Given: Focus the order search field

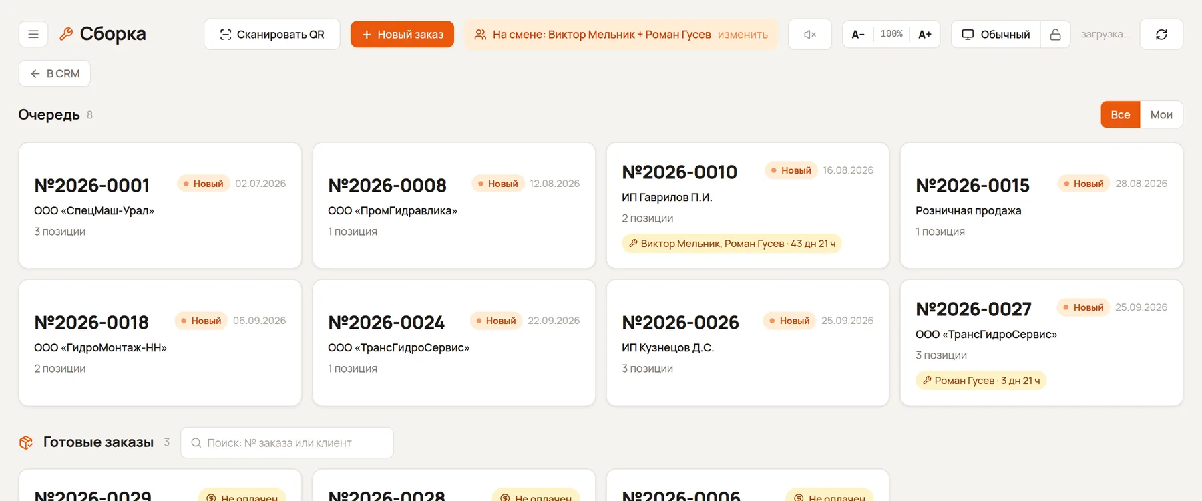Looking at the screenshot, I should (x=287, y=442).
